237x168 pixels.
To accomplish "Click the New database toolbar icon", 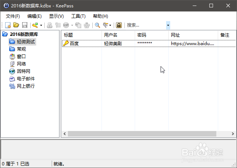I will [8, 25].
